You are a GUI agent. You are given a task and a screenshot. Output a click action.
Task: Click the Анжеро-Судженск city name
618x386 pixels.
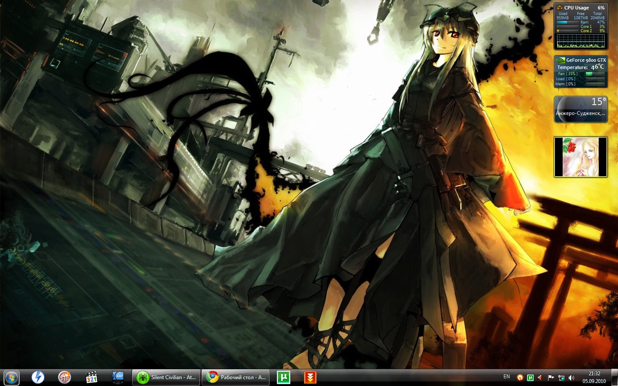tap(581, 113)
